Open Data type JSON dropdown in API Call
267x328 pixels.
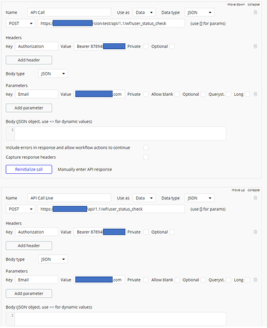click(x=200, y=12)
